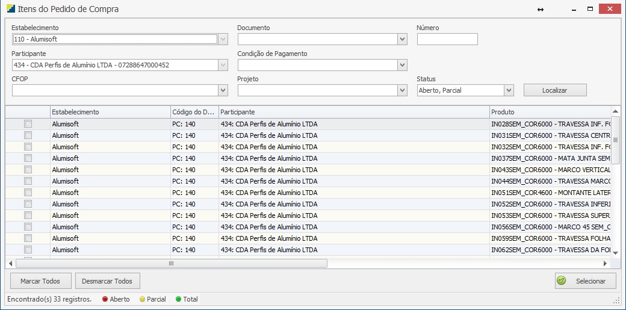Click the Marcar Todos button
Screen dimensions: 626x310
tap(41, 281)
